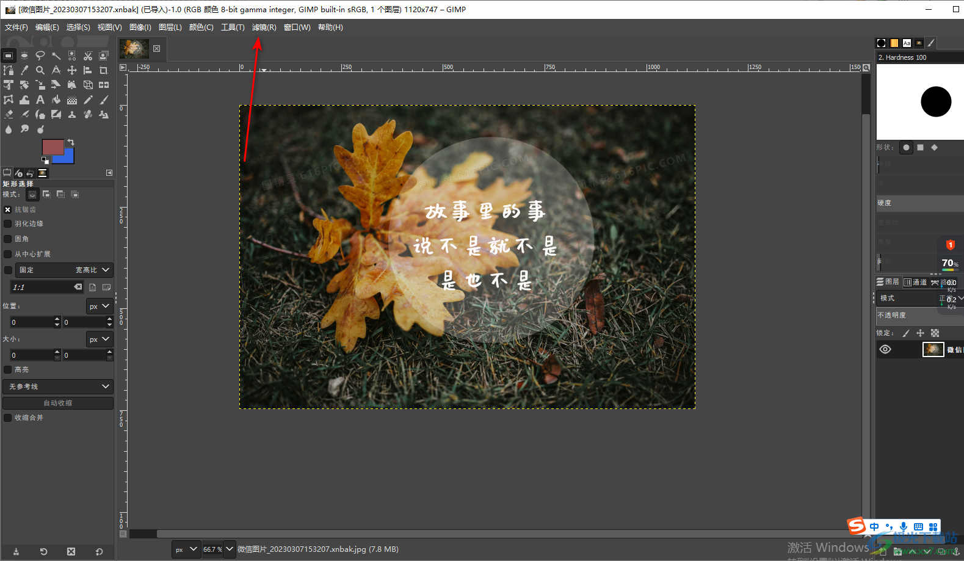
Task: Select the Move tool
Action: (x=72, y=70)
